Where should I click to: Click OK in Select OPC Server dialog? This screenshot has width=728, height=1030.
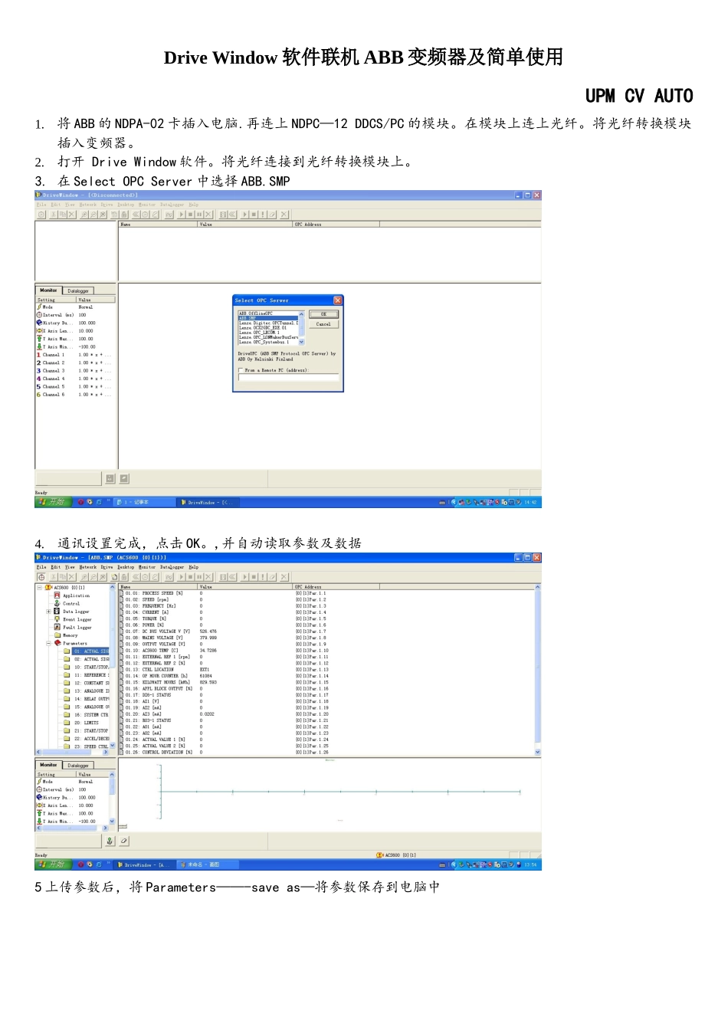323,314
